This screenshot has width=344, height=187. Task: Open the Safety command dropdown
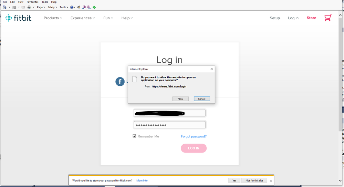click(x=52, y=7)
